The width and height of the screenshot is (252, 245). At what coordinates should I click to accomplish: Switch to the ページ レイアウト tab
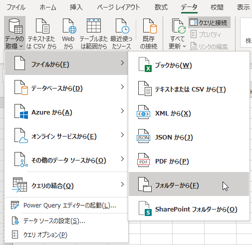[x=118, y=7]
